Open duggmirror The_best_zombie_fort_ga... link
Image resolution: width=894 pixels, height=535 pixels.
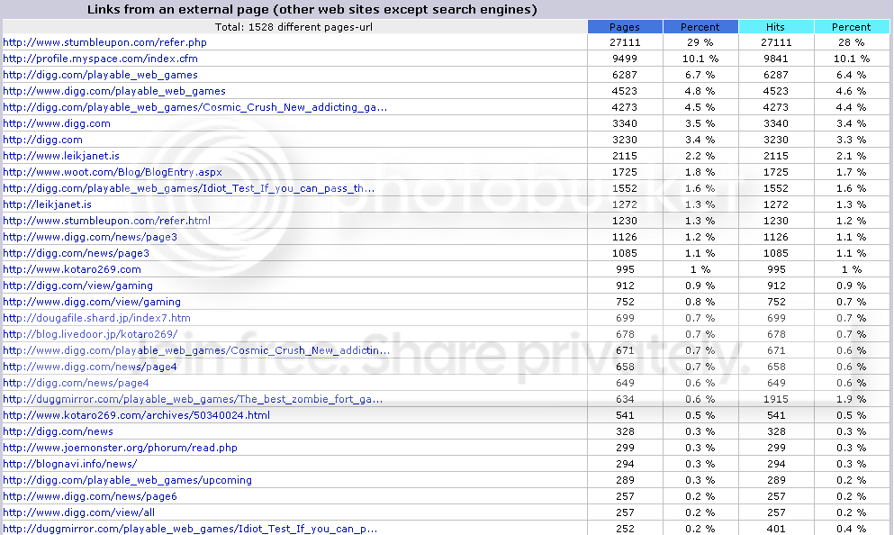[193, 399]
